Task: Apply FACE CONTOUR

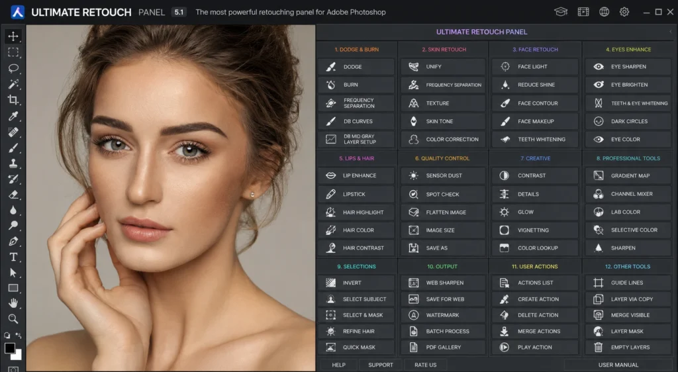Action: click(x=535, y=103)
